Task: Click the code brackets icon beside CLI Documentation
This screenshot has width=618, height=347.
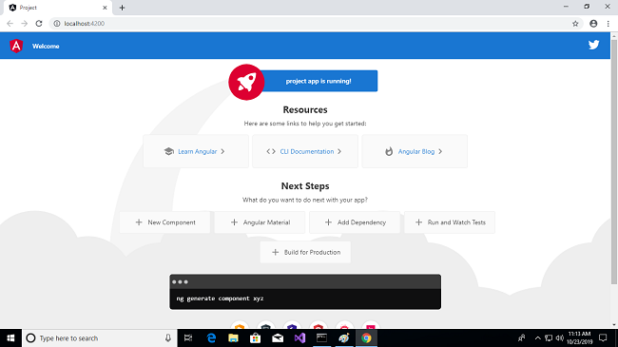Action: point(271,151)
